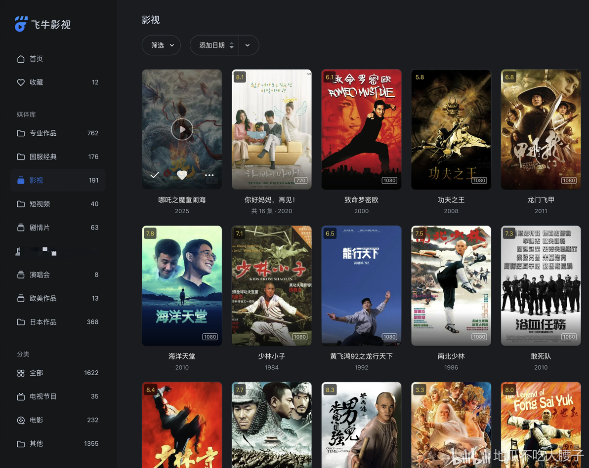589x468 pixels.
Task: Play 哪吒之魔童闹海 via play button
Action: pos(182,129)
